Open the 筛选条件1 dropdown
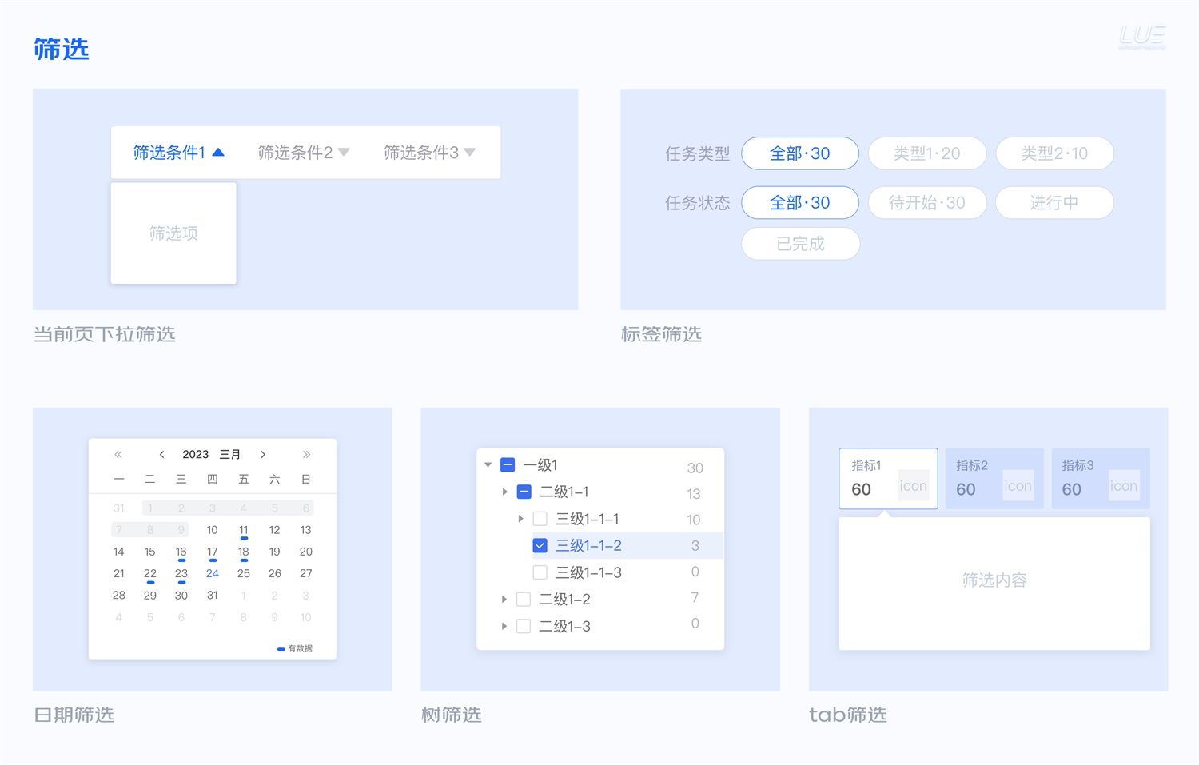 [178, 153]
